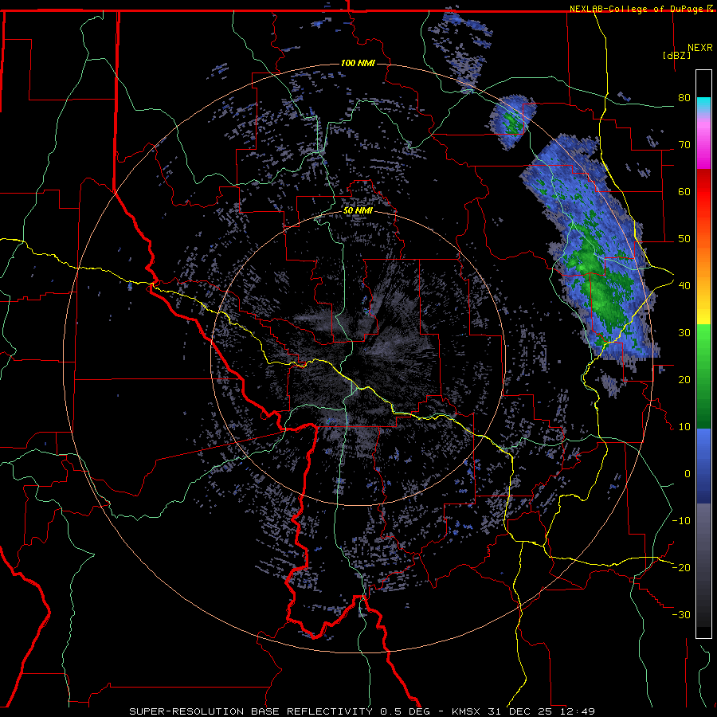Click the blue segment of the dBZ color bar
Image resolution: width=717 pixels, height=717 pixels.
pyautogui.click(x=703, y=466)
